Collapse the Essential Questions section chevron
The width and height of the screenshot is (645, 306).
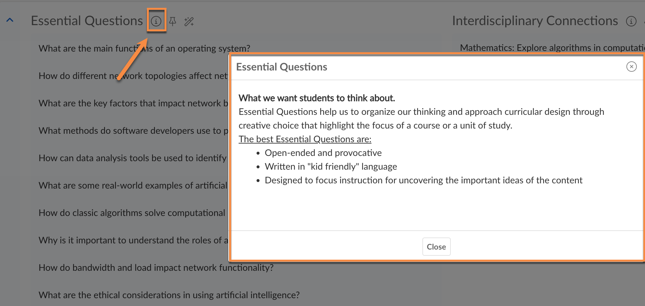click(x=10, y=20)
